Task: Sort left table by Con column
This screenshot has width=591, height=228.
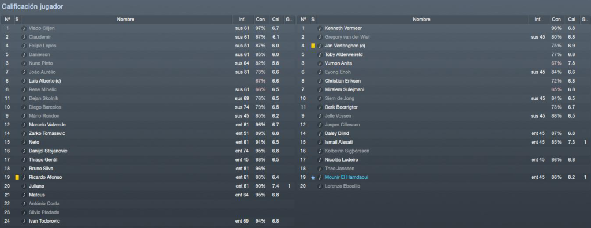Action: click(x=260, y=19)
